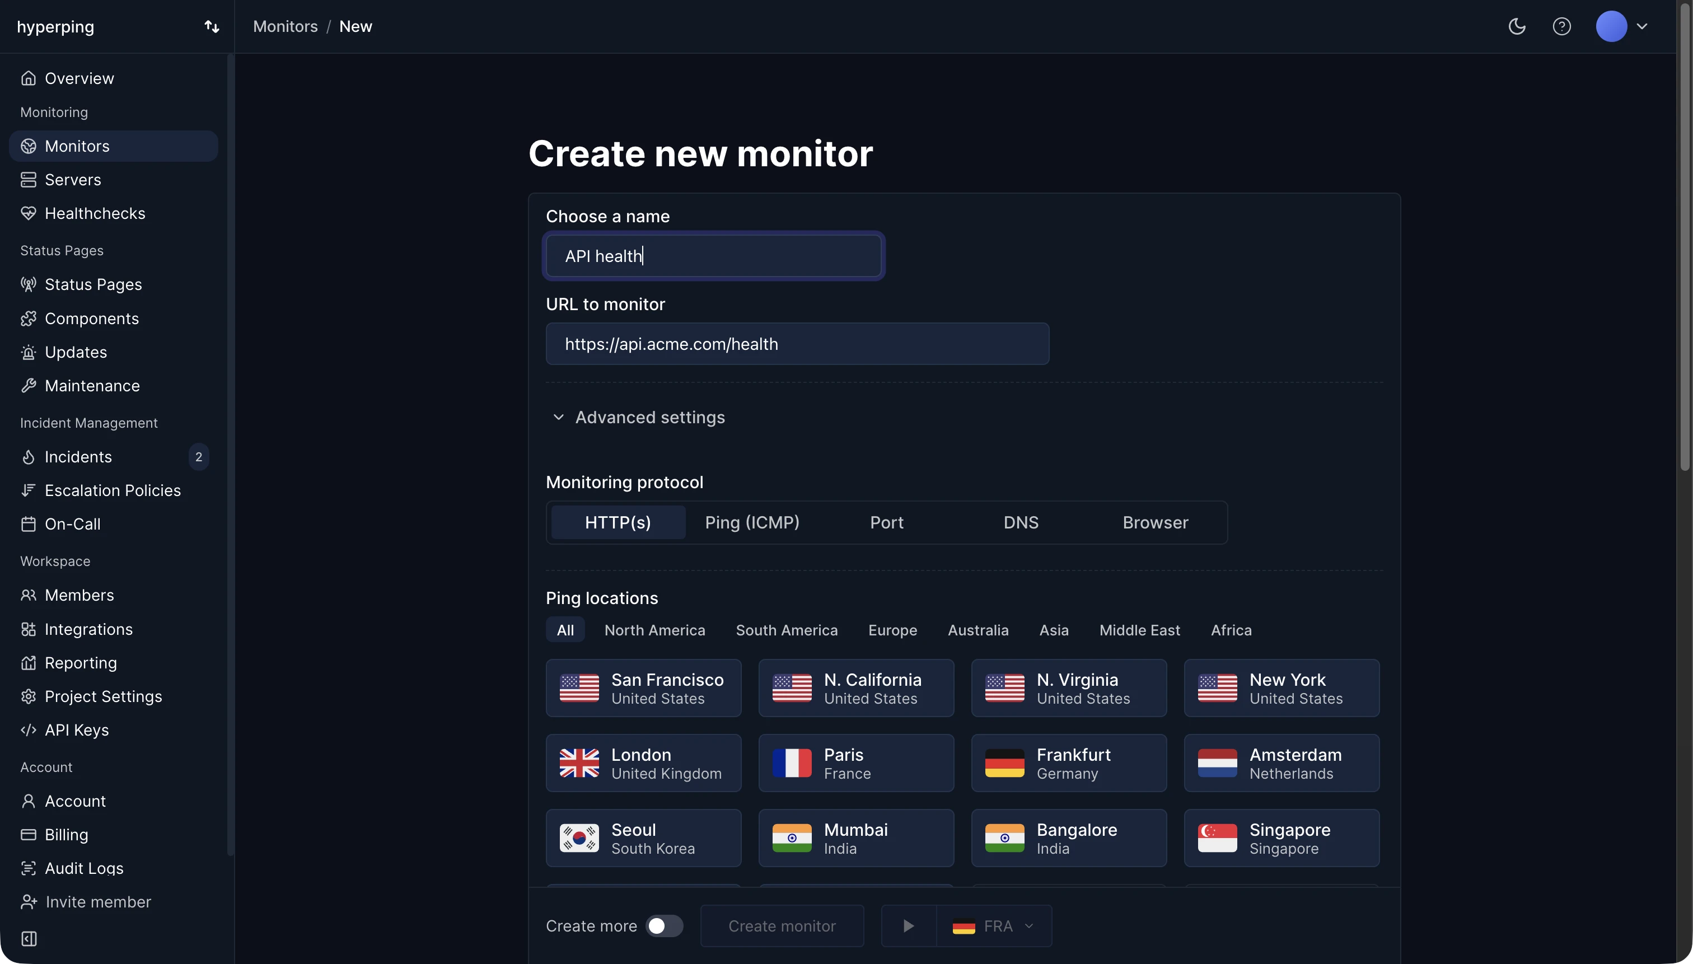Click the Updates siren icon
This screenshot has width=1693, height=964.
point(28,352)
